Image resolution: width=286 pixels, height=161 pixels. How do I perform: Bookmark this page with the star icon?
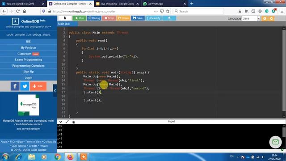coord(168,11)
